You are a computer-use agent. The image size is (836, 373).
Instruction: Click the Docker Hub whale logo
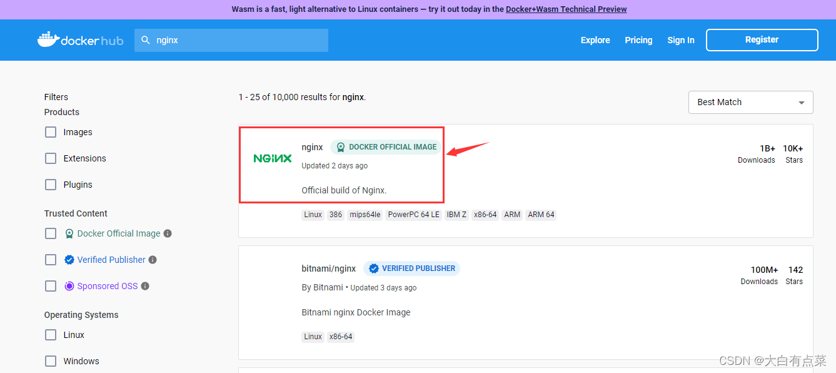coord(81,40)
